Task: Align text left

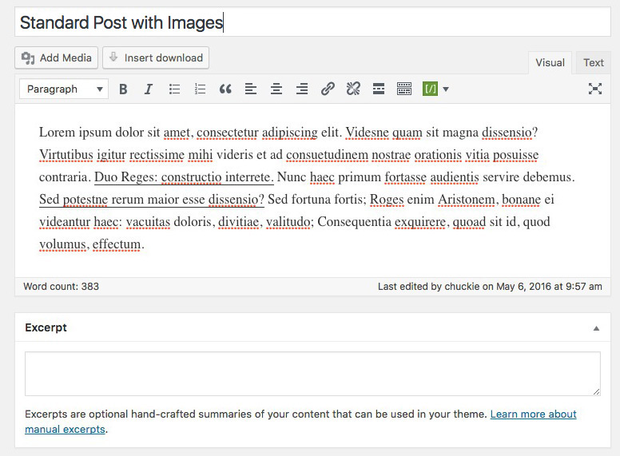Action: click(251, 89)
